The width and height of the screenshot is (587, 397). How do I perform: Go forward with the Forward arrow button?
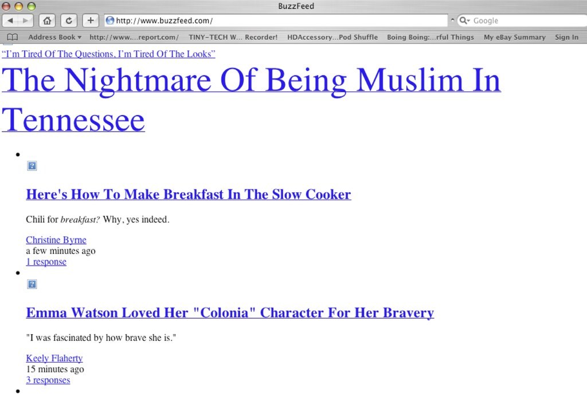[x=25, y=21]
